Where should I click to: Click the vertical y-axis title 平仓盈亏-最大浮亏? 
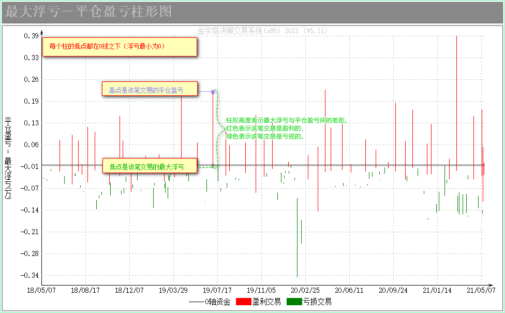coord(8,158)
